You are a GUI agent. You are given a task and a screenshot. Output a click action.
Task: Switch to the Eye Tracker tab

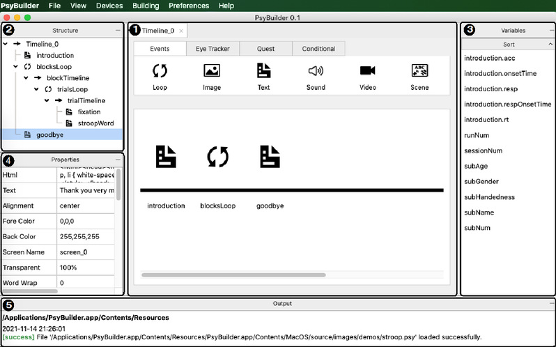coord(214,49)
